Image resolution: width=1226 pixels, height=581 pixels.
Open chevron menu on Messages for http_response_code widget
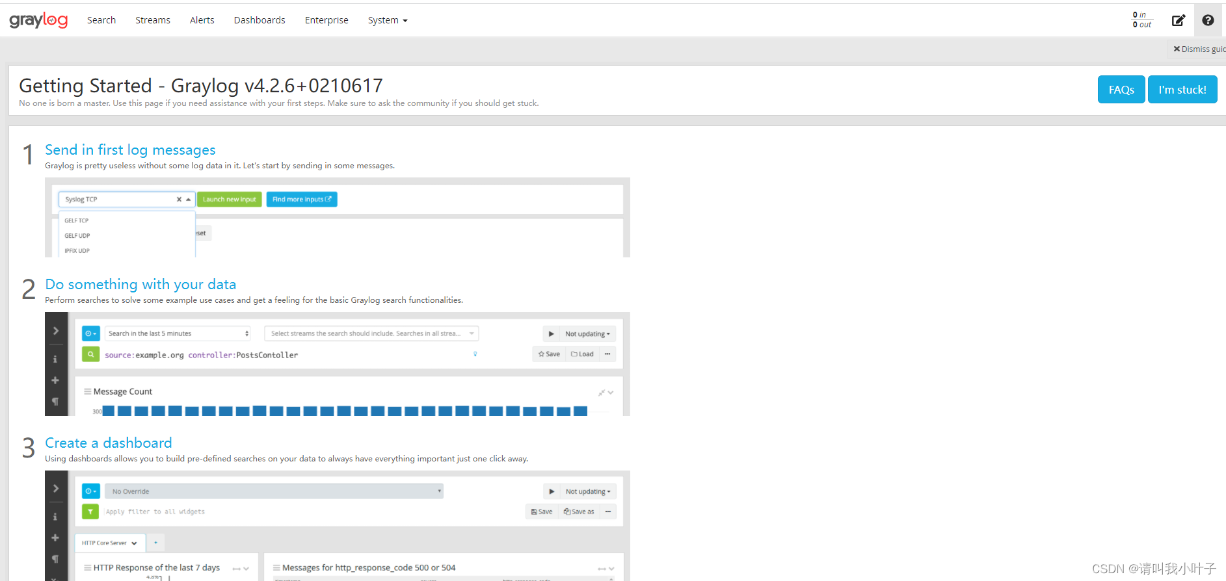[x=611, y=569]
